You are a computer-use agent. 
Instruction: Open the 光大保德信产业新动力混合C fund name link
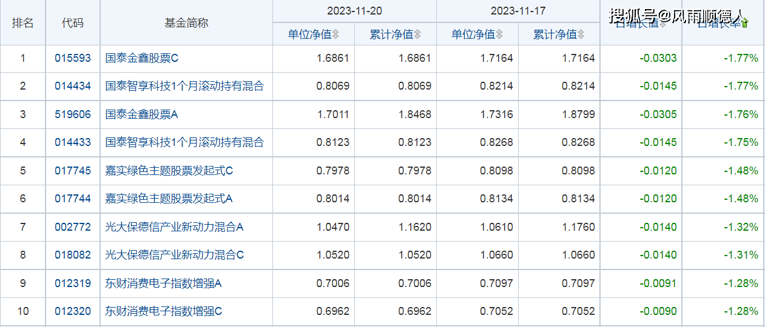click(x=175, y=255)
